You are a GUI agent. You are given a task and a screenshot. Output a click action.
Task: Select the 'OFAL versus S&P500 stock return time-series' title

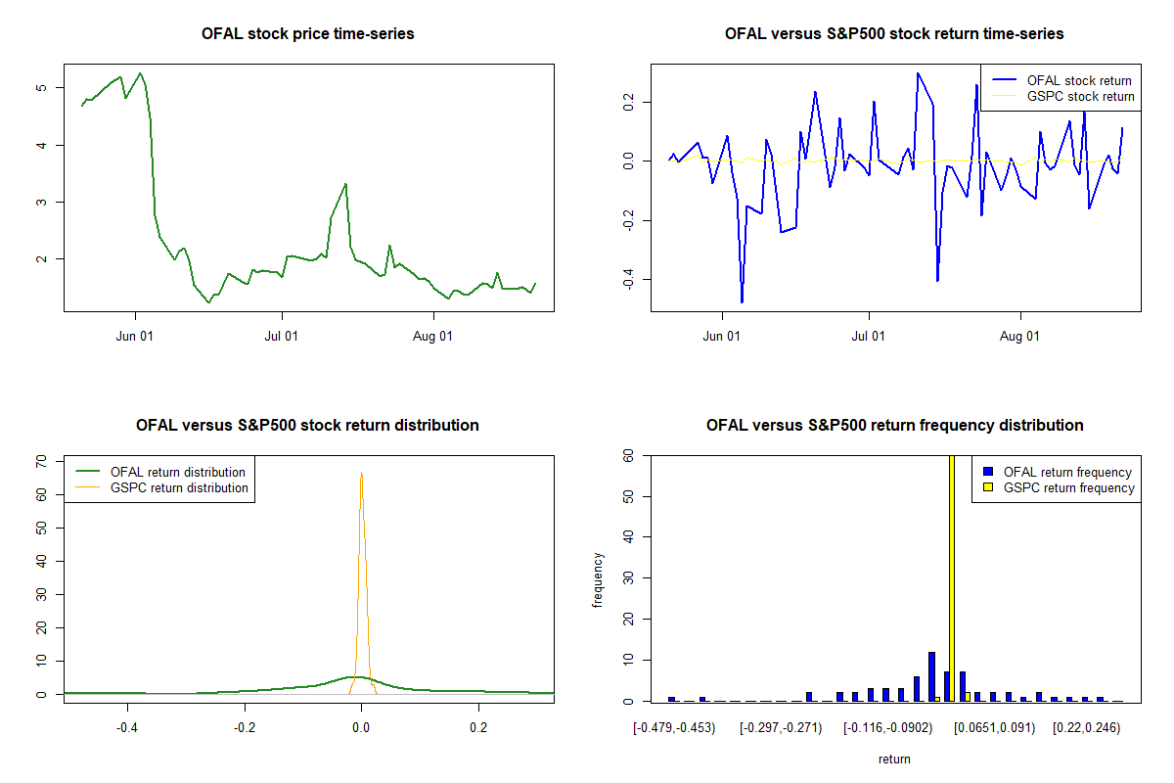pos(894,34)
